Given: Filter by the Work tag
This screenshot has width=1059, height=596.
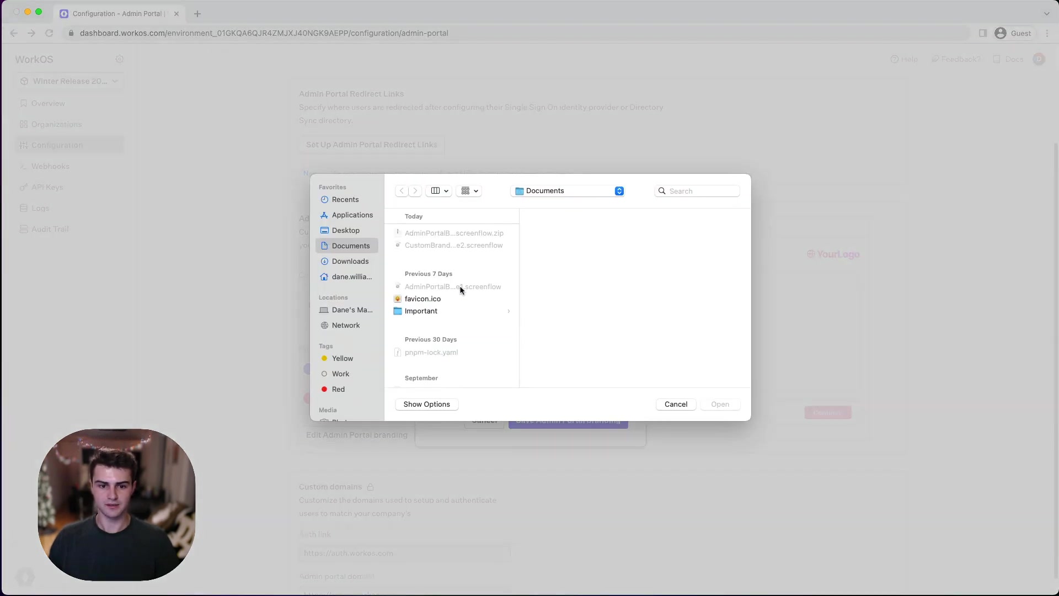Looking at the screenshot, I should point(340,374).
